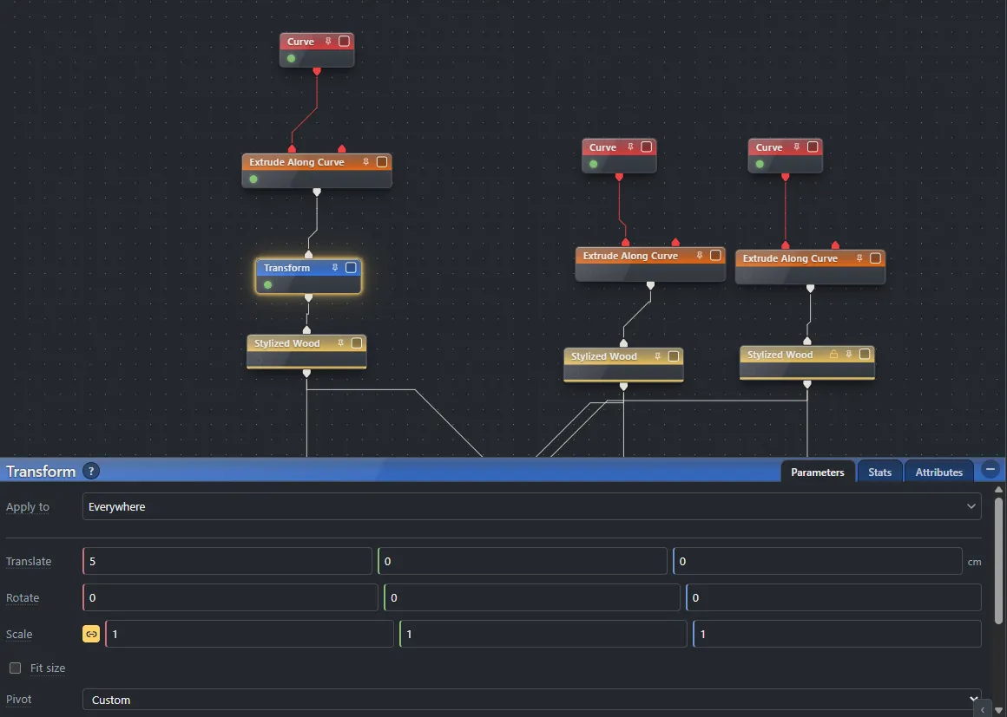The width and height of the screenshot is (1007, 717).
Task: Toggle the checkbox on the topmost Curve node
Action: pos(345,41)
